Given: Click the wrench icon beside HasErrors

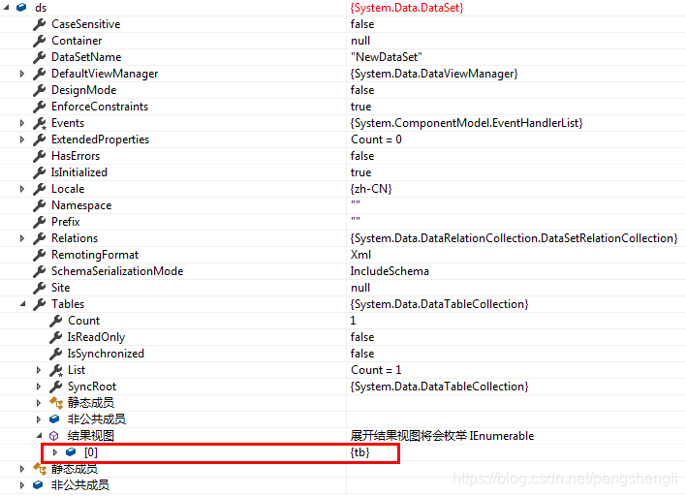Looking at the screenshot, I should [40, 156].
